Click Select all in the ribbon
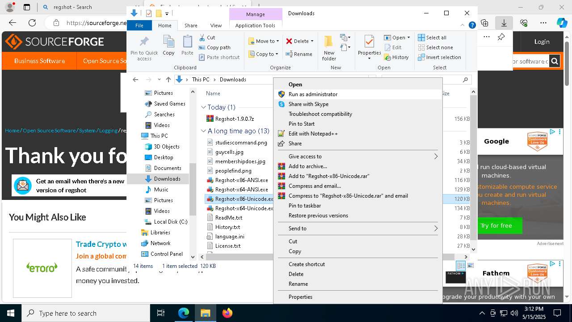The width and height of the screenshot is (572, 322). (432, 38)
